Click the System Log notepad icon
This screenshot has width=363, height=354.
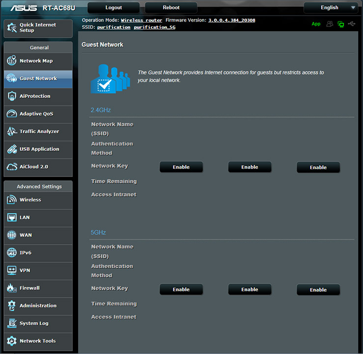pos(12,323)
